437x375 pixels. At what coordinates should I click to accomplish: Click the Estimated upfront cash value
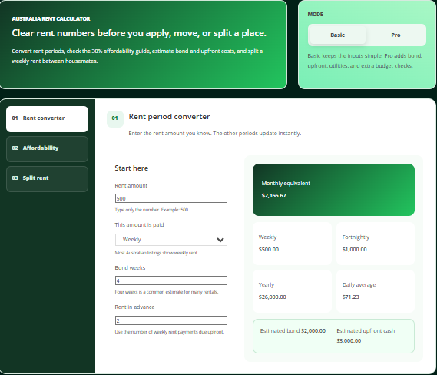349,340
